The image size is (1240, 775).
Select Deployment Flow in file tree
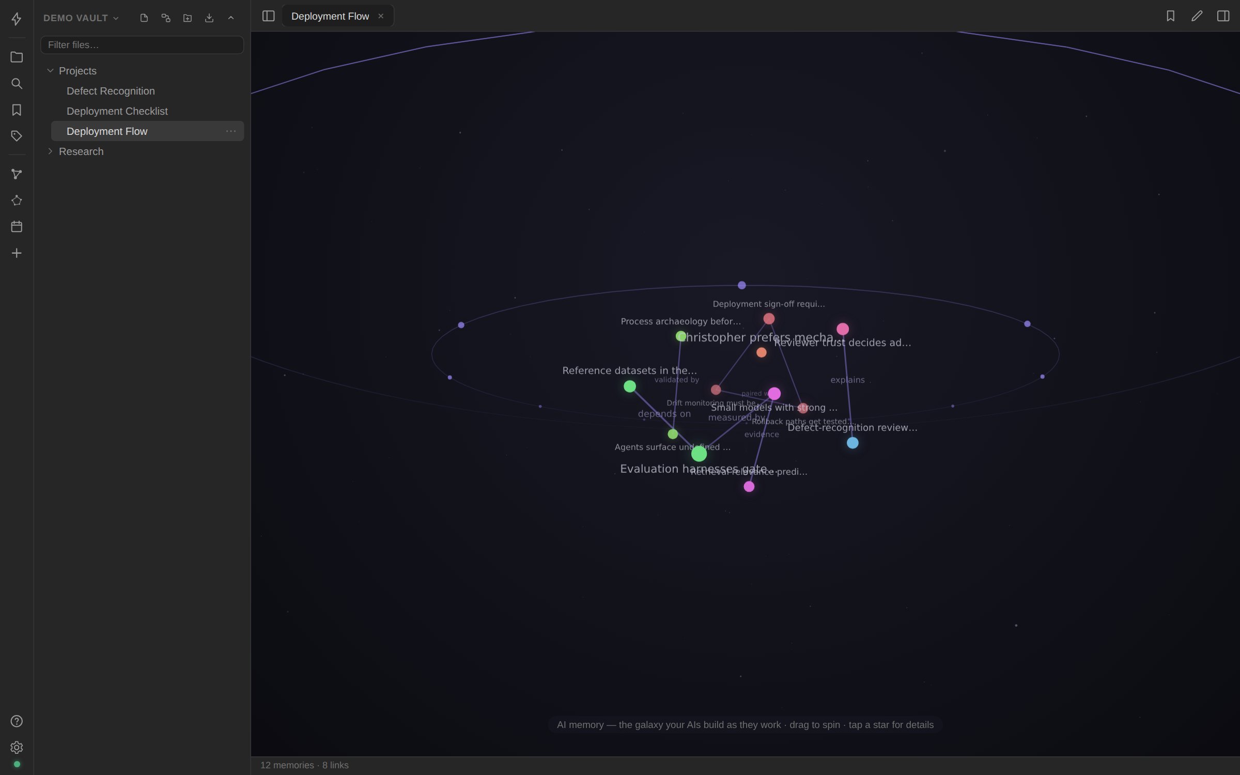(x=147, y=131)
